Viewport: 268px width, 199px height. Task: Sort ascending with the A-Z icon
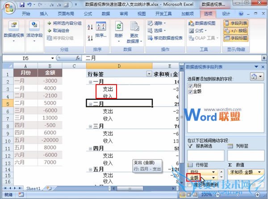90,27
